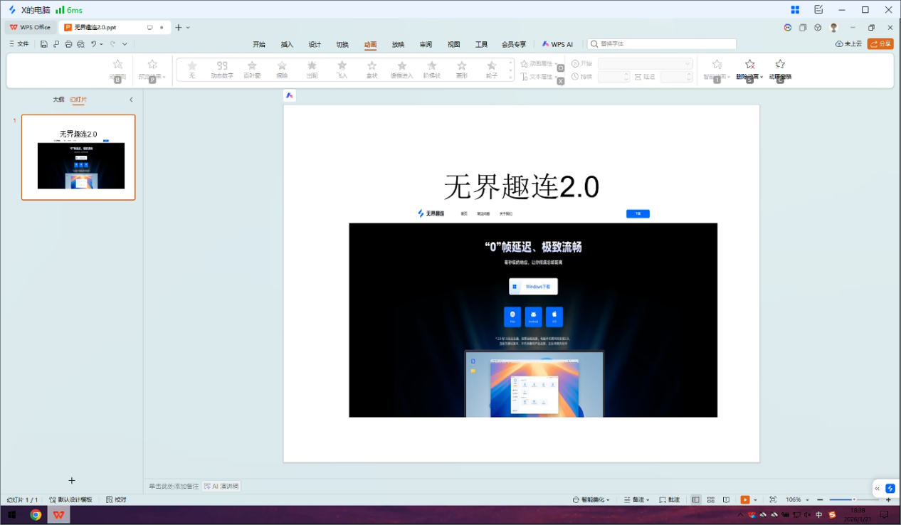Screen dimensions: 901x525
Task: Apply the 轮子 animation effect
Action: tap(491, 69)
